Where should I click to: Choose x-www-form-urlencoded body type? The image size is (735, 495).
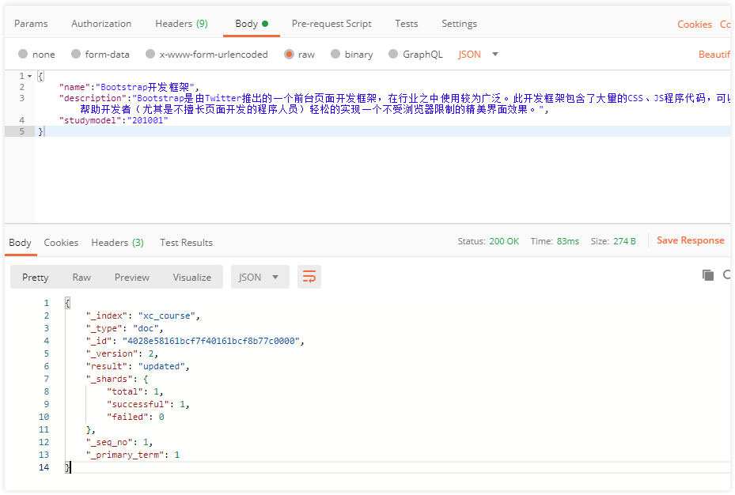pos(150,55)
